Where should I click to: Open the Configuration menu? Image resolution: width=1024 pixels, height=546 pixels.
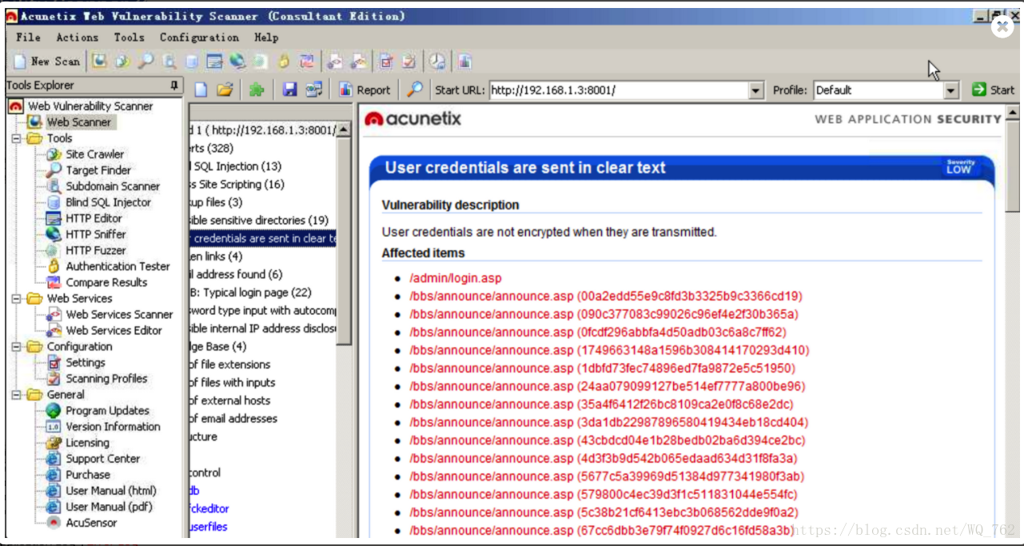199,37
